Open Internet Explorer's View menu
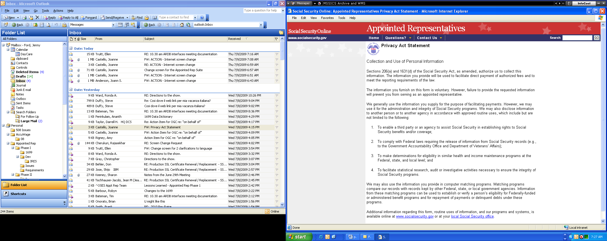 pyautogui.click(x=314, y=18)
